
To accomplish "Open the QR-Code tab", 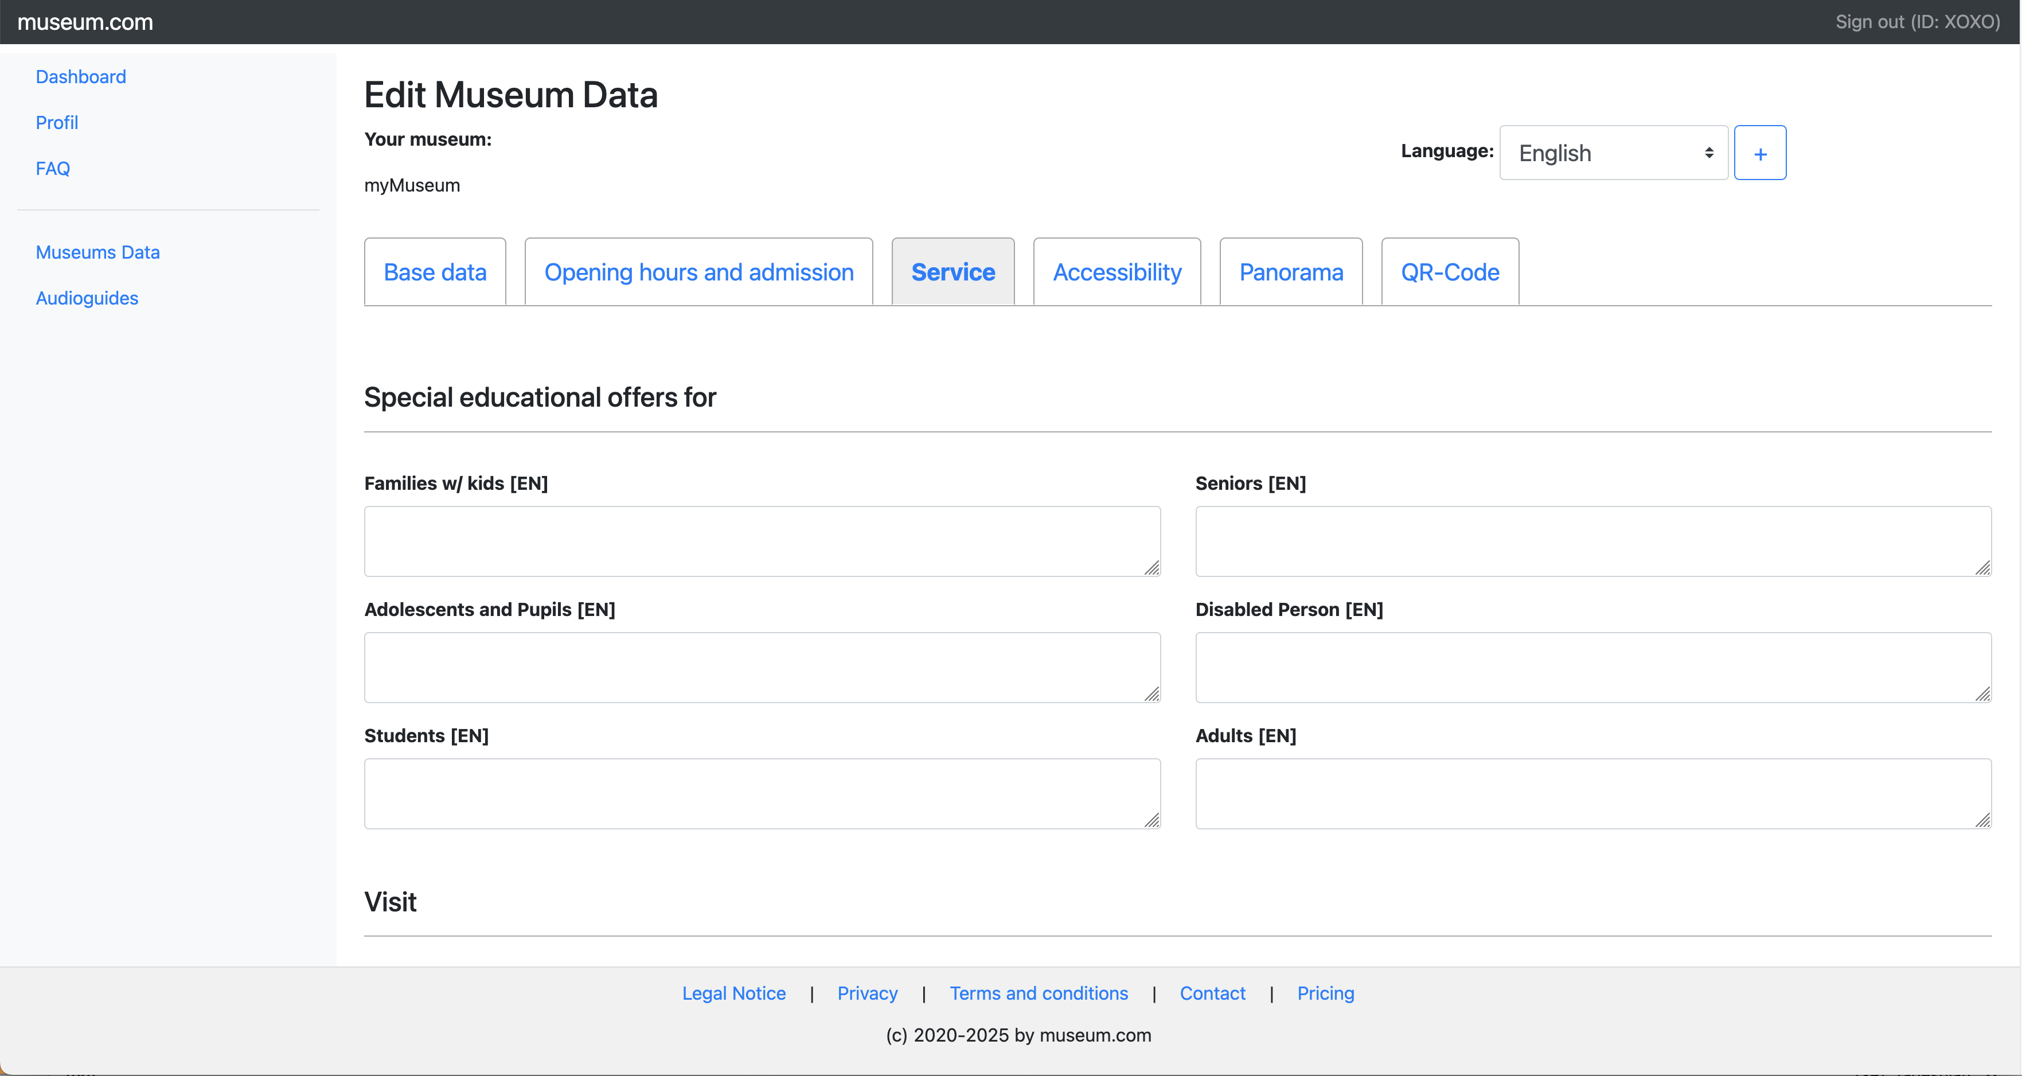I will click(1449, 272).
